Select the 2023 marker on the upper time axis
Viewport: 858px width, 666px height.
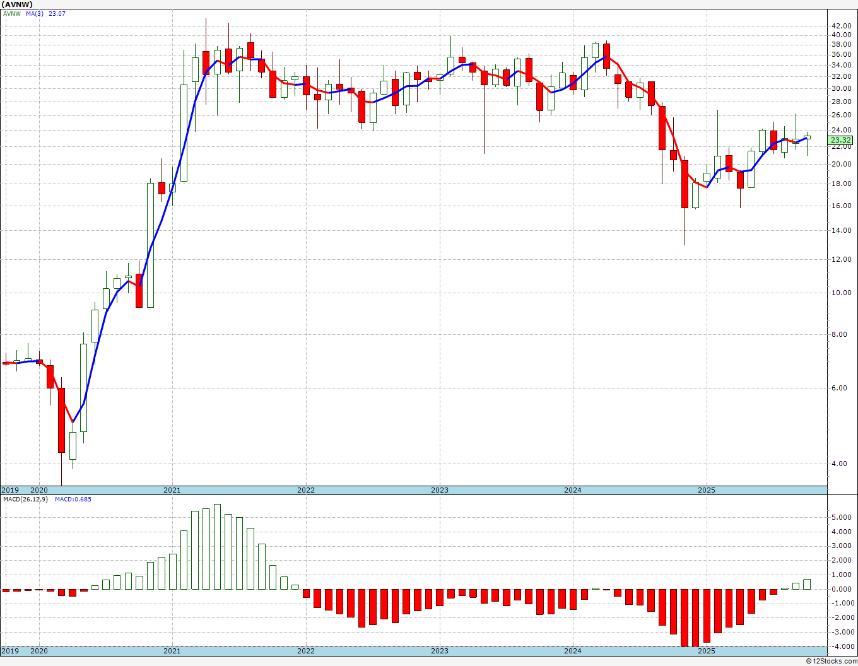(439, 490)
